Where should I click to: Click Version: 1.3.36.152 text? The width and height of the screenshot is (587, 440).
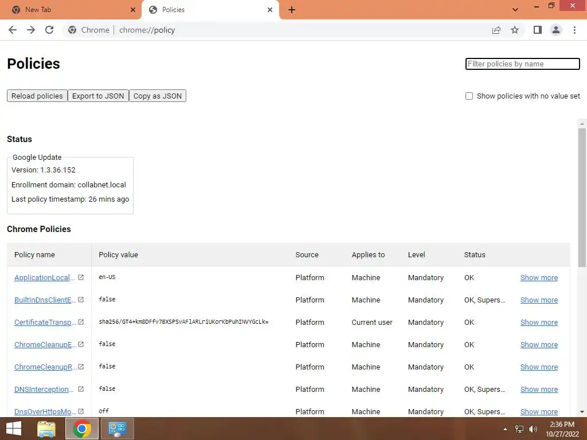point(44,170)
